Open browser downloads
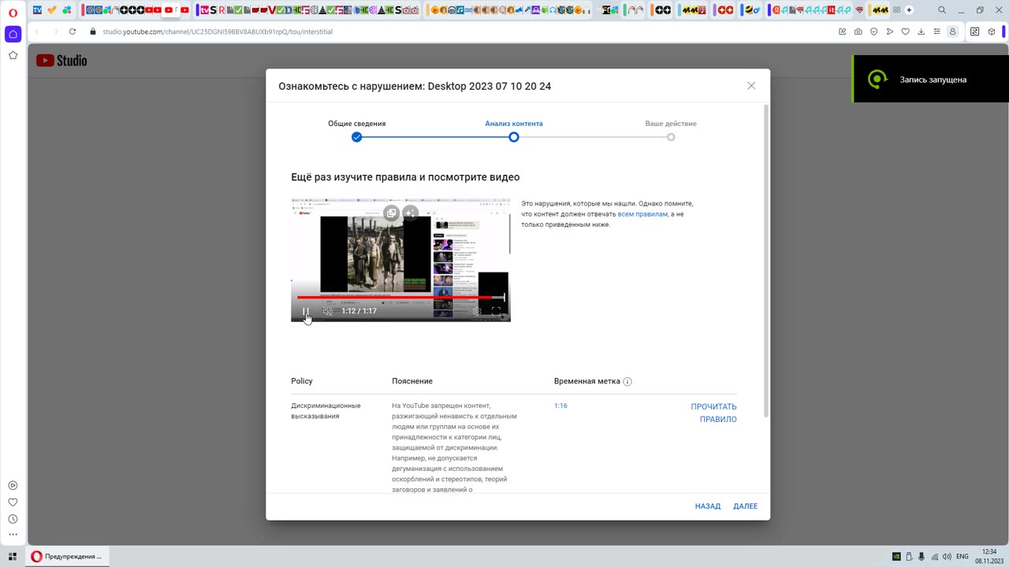Viewport: 1009px width, 567px height. tap(922, 31)
